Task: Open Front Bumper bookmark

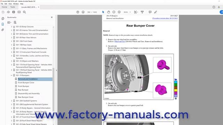Action: (23, 86)
